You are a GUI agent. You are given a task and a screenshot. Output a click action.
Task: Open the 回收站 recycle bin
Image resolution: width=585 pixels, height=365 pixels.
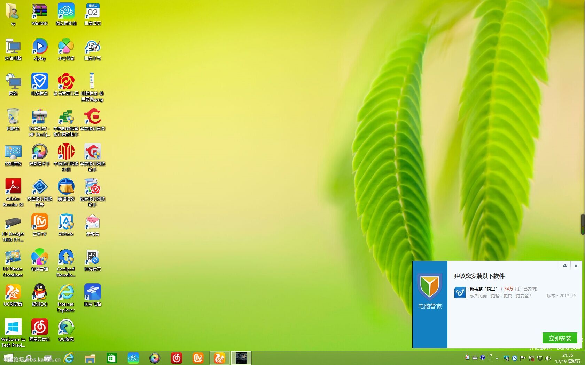click(x=13, y=120)
